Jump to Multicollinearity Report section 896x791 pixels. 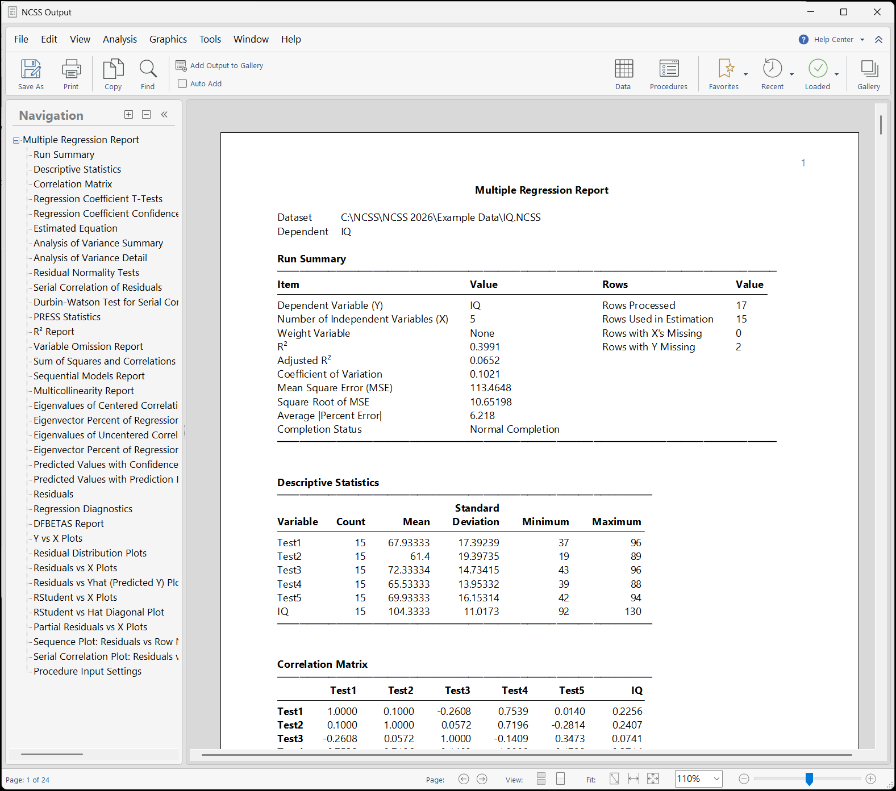[x=84, y=391]
